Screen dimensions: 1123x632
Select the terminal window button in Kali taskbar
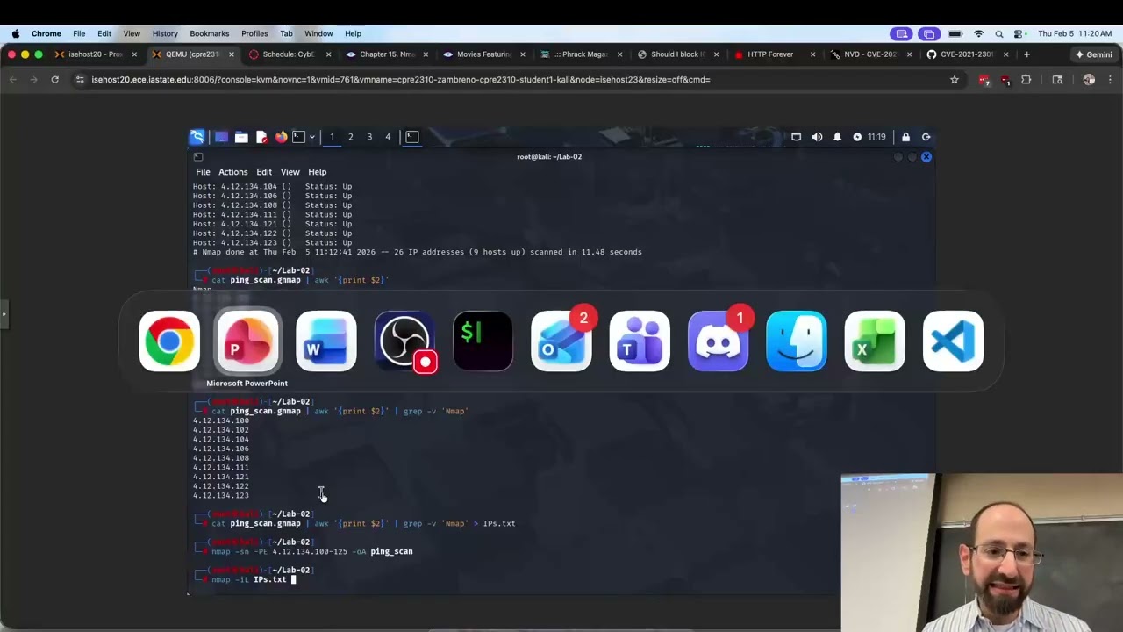411,137
